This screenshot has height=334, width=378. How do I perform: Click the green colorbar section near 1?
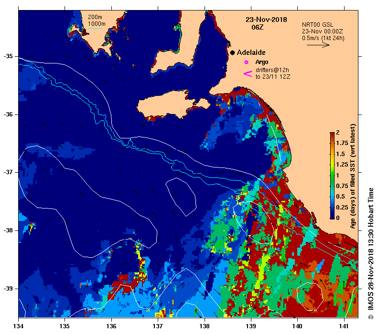332,175
